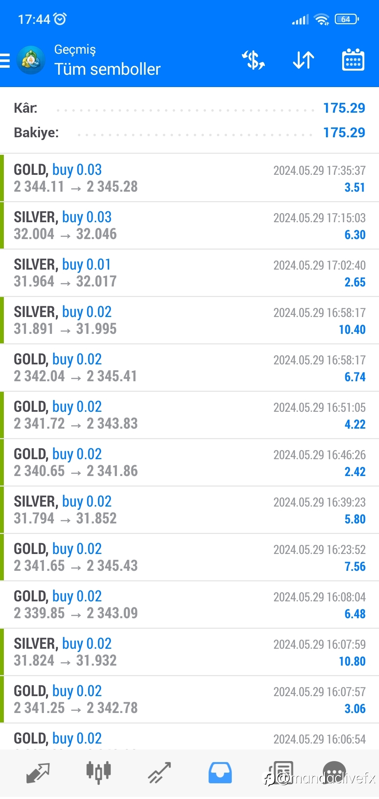Open the chat messages tab
Image resolution: width=379 pixels, height=799 pixels.
334,773
